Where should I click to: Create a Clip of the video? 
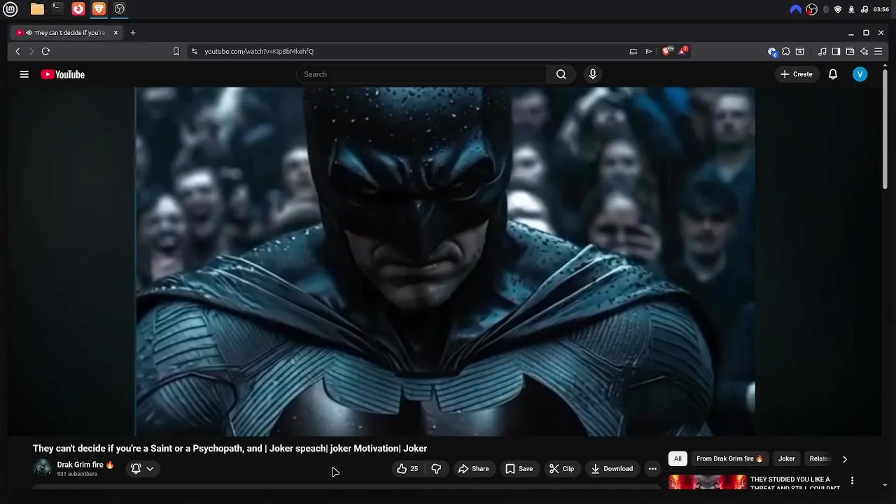(561, 469)
